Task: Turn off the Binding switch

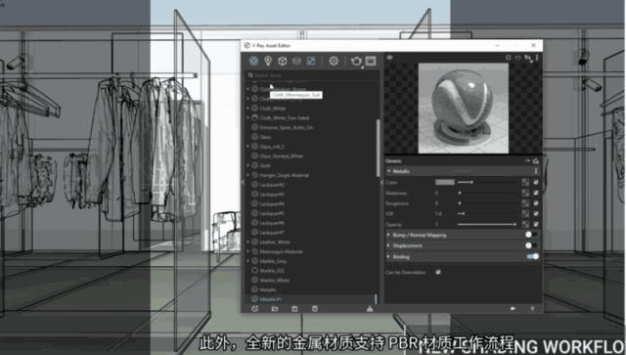Action: click(532, 256)
